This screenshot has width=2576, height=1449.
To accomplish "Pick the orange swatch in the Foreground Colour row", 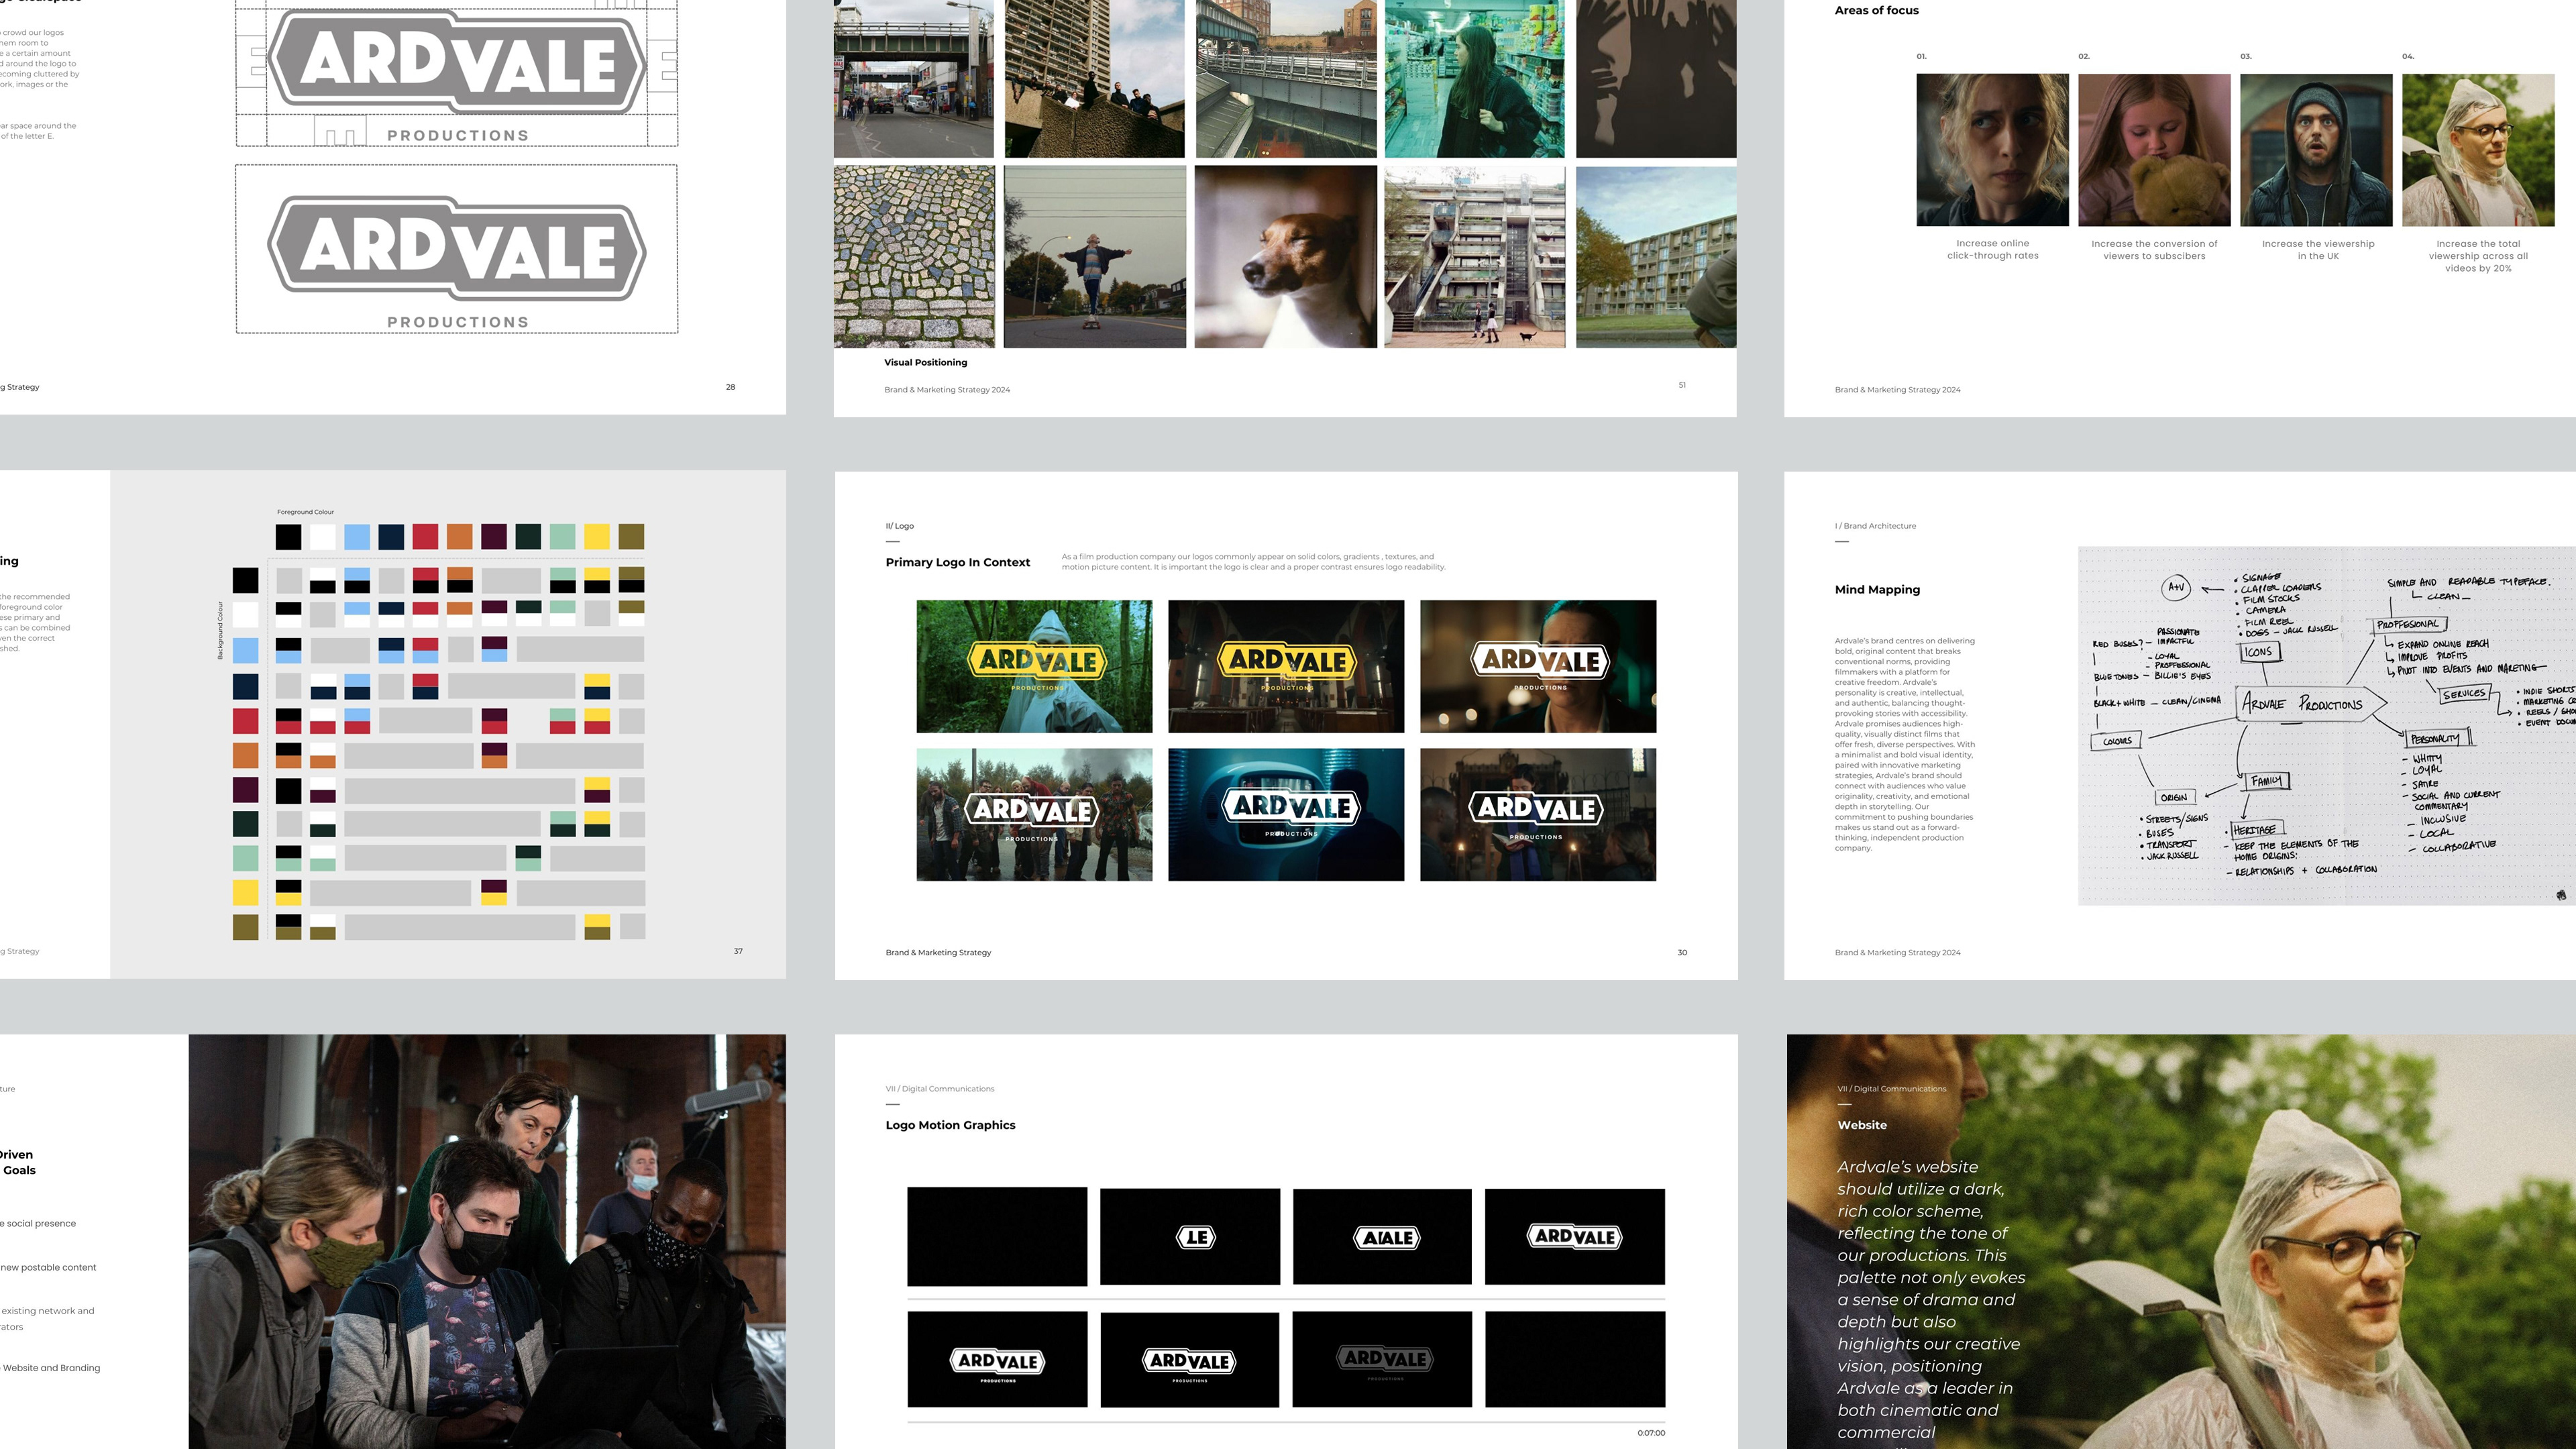I will tap(460, 537).
